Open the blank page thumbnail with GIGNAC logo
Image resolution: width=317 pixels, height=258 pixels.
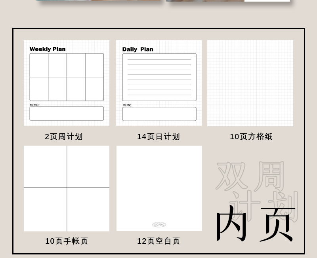tap(159, 188)
